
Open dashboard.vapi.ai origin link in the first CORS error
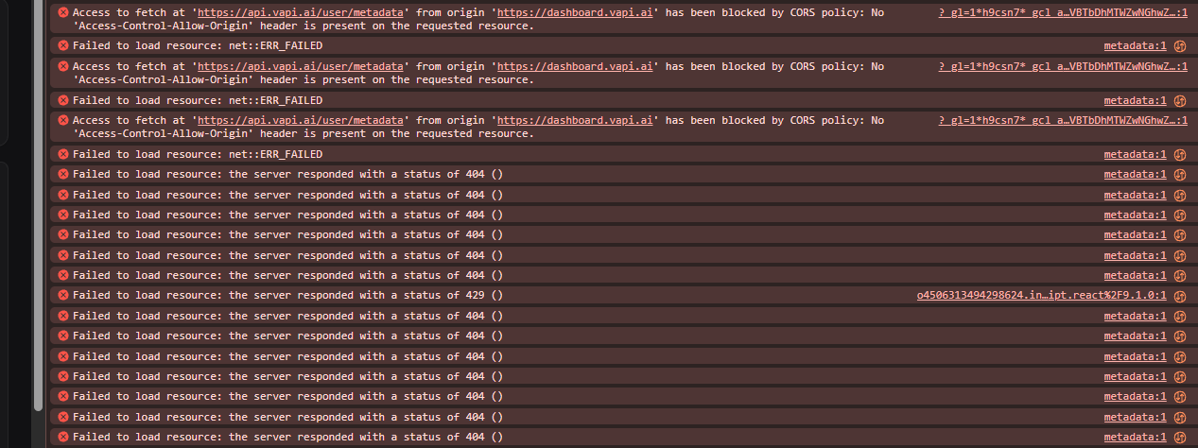click(575, 12)
